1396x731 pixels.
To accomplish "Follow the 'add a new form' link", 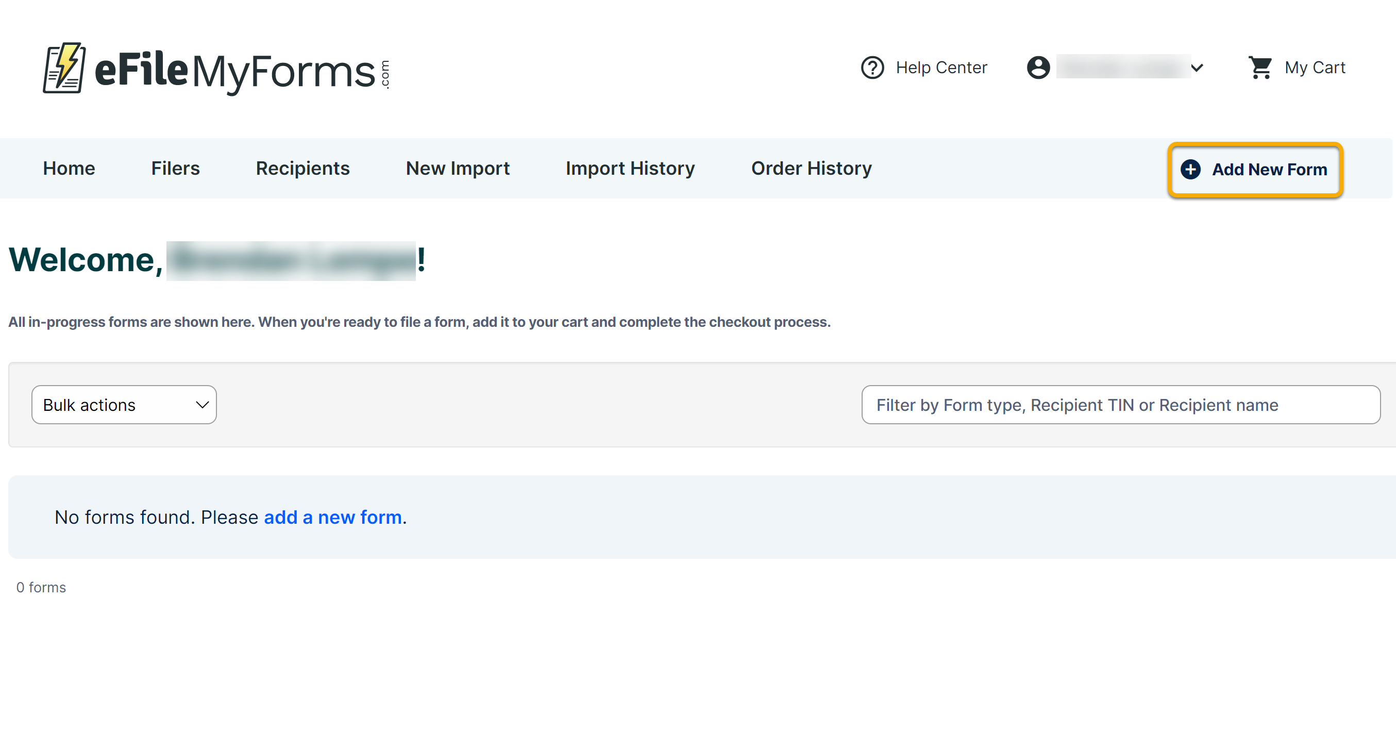I will tap(332, 517).
